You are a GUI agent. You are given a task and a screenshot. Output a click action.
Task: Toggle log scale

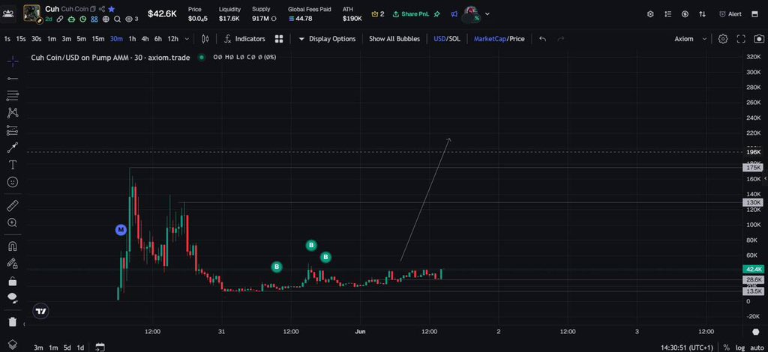coord(740,348)
